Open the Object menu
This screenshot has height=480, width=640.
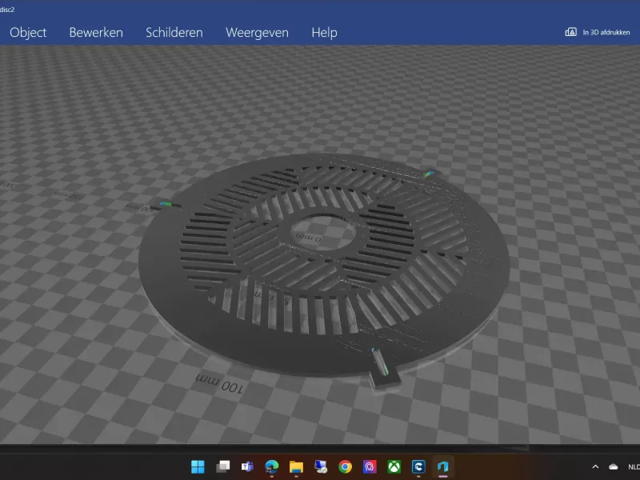pos(28,32)
